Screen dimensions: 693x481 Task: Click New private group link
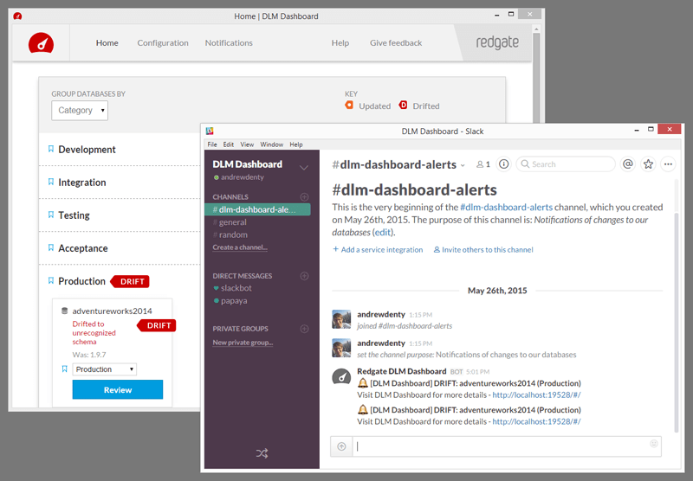(243, 343)
